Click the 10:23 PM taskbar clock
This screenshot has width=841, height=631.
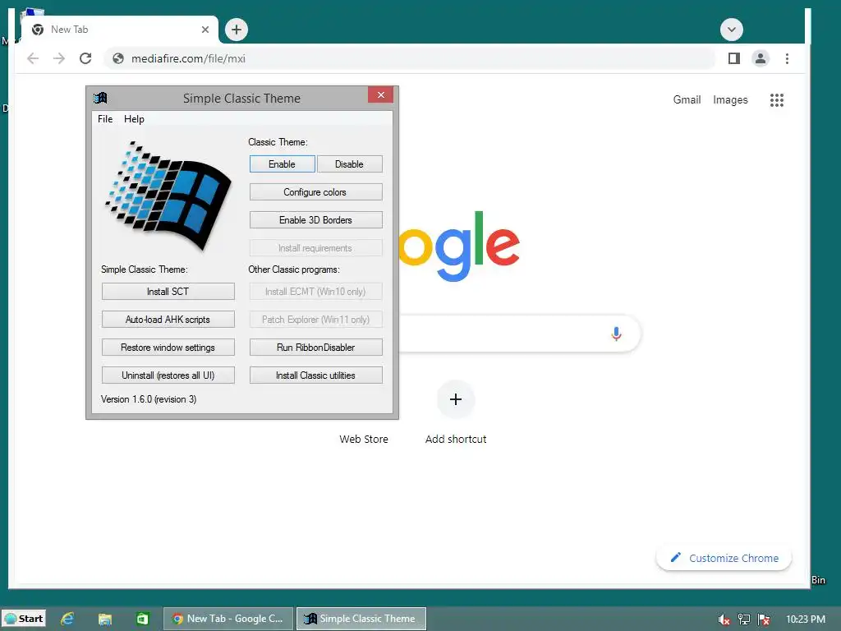[806, 619]
